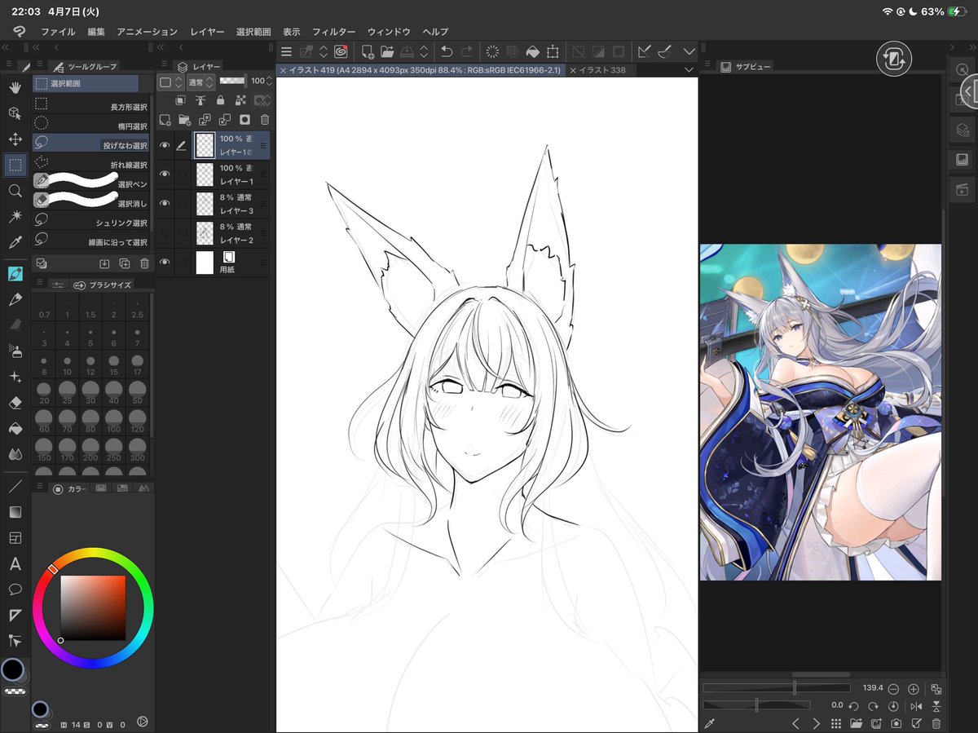978x733 pixels.
Task: Open ツールグループ panel hamburger menu
Action: [x=40, y=65]
